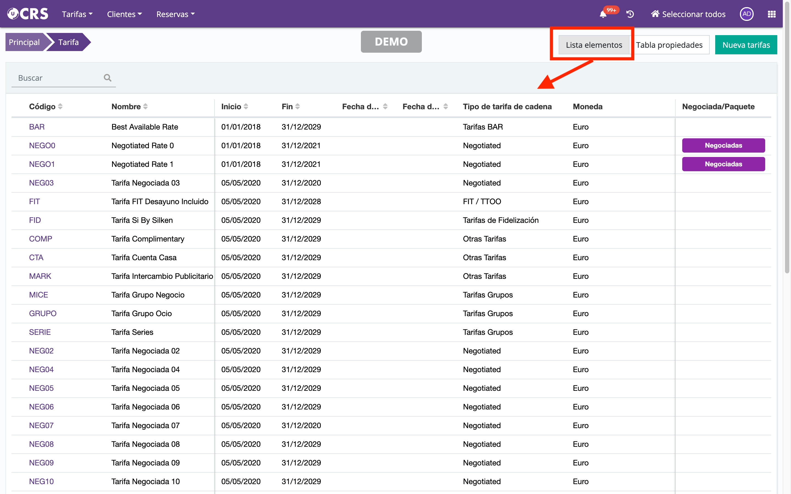Sort table by Fin column arrows
This screenshot has height=494, width=791.
[x=297, y=106]
